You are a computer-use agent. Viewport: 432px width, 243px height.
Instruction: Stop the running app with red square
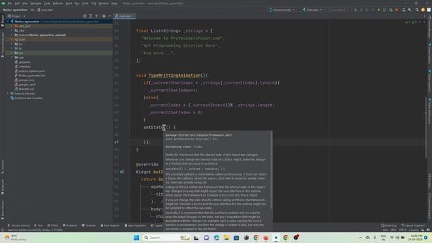[396, 9]
